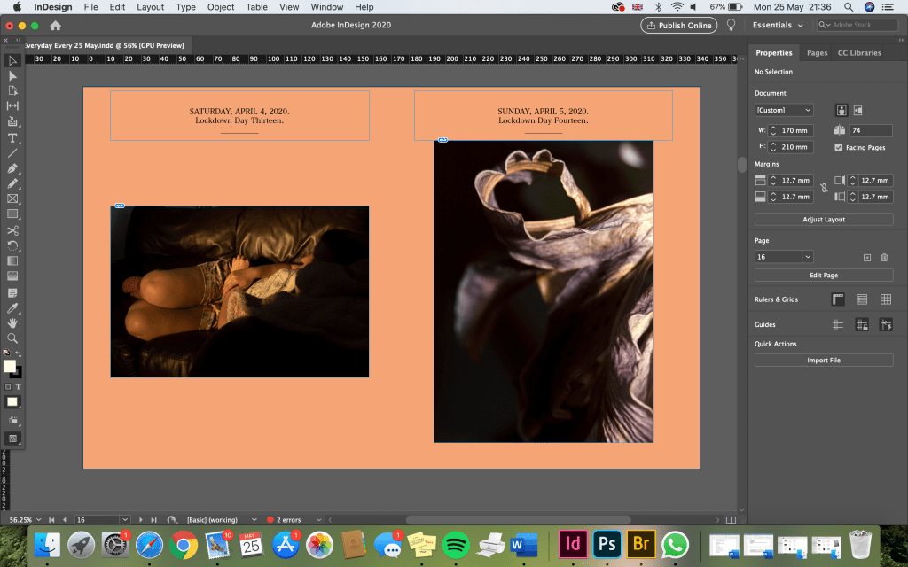The image size is (908, 567).
Task: Activate the Zoom magnifier tool
Action: click(12, 338)
